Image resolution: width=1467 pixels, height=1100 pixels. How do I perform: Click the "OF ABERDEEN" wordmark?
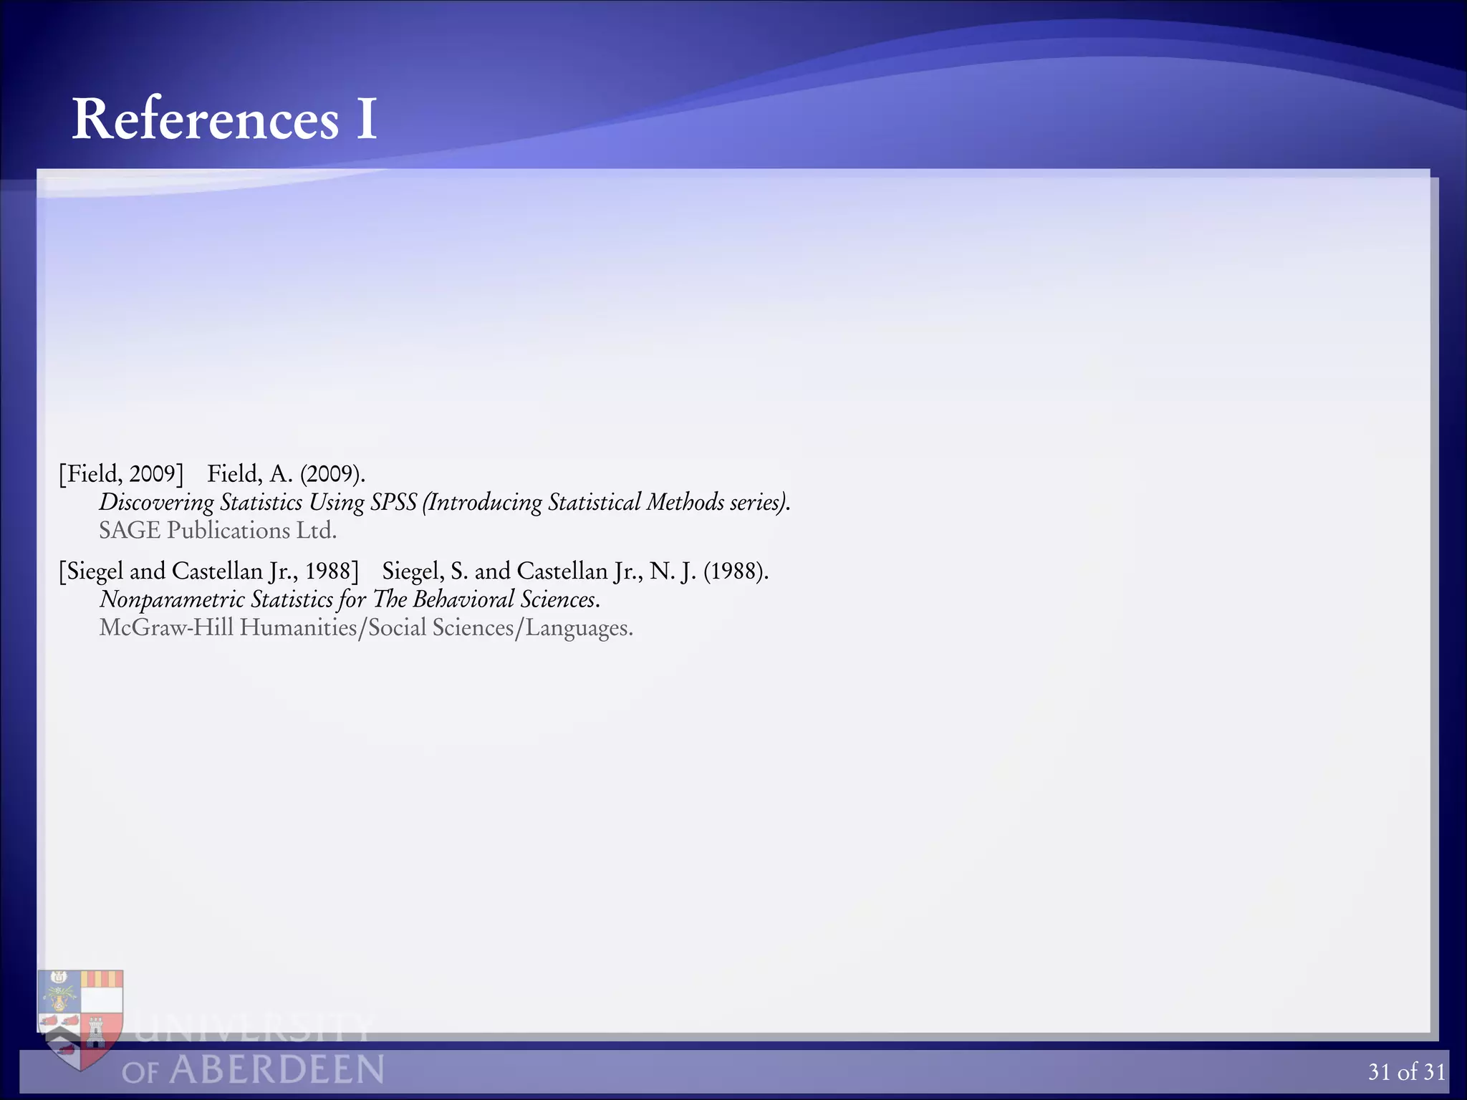point(253,1070)
